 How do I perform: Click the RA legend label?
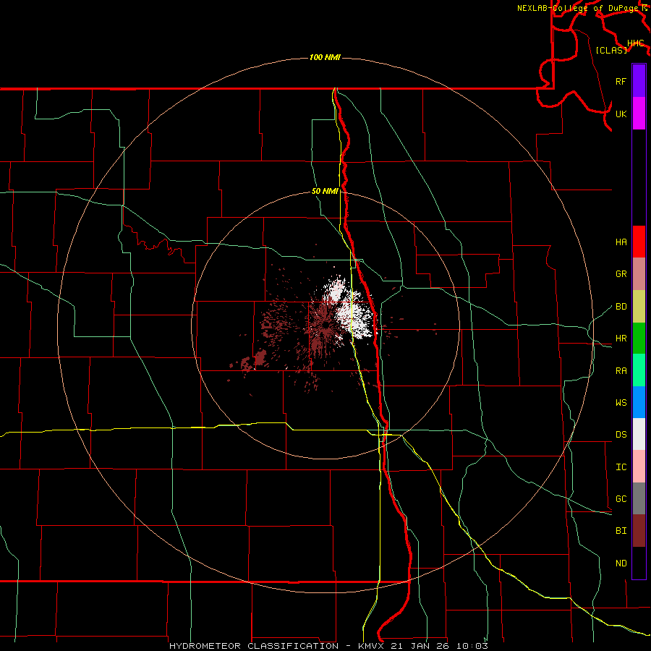pyautogui.click(x=621, y=371)
